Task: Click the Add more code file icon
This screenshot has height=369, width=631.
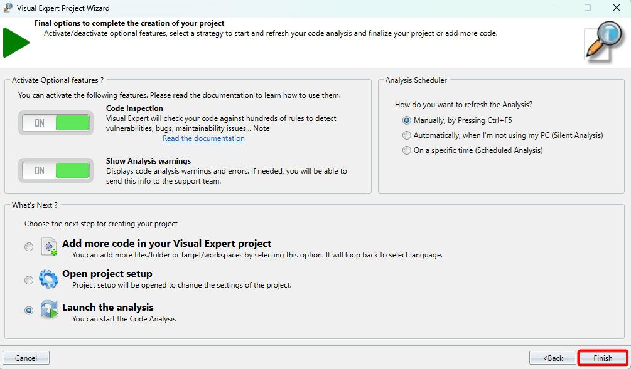Action: coord(49,247)
